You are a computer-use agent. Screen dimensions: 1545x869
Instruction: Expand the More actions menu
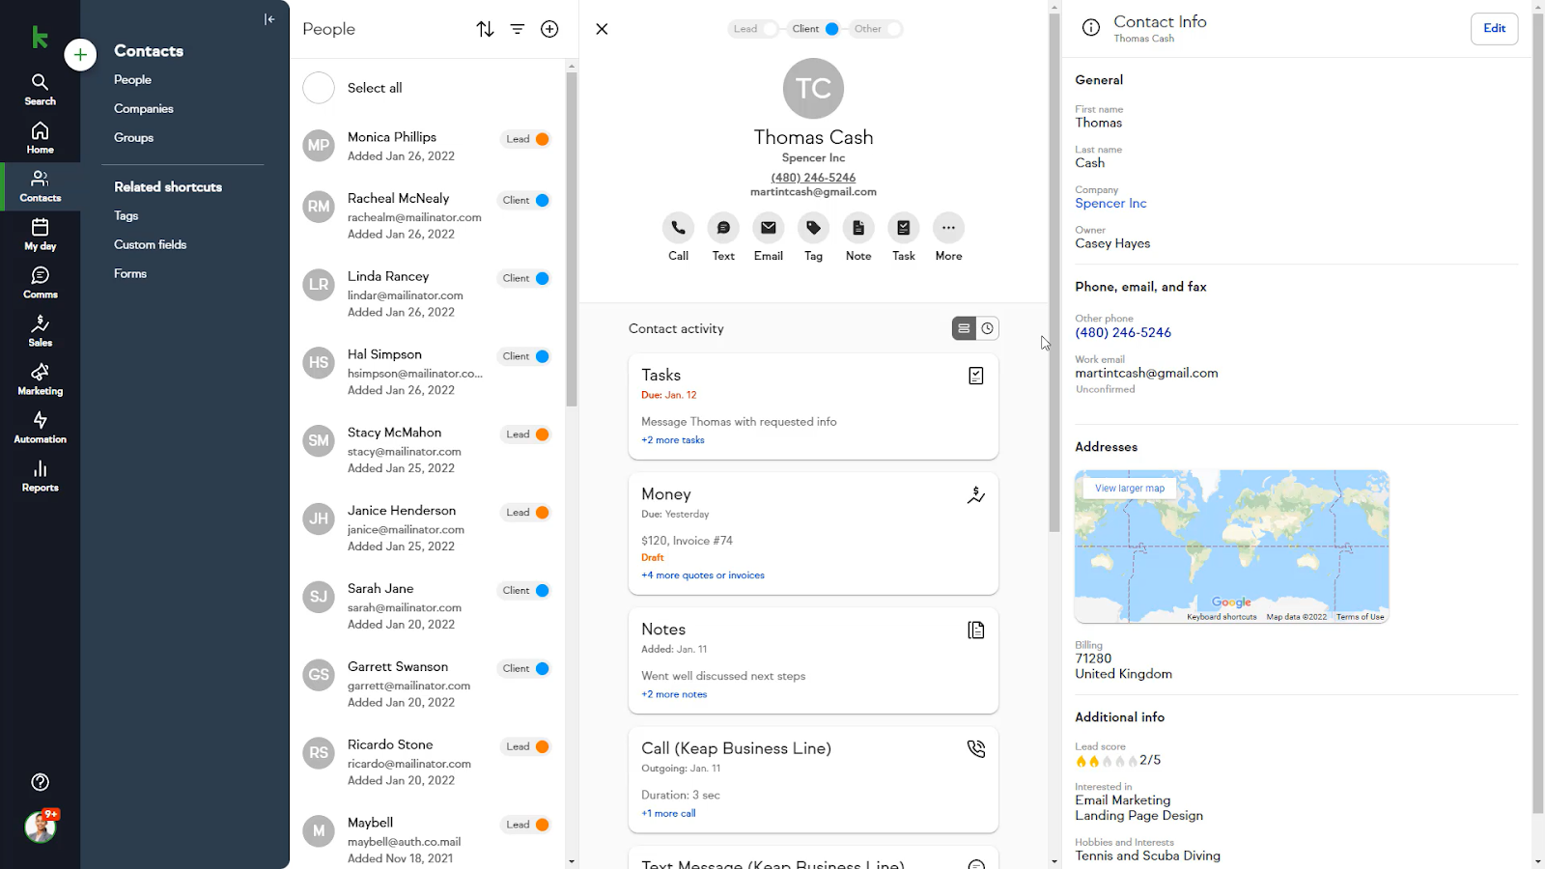(x=948, y=228)
